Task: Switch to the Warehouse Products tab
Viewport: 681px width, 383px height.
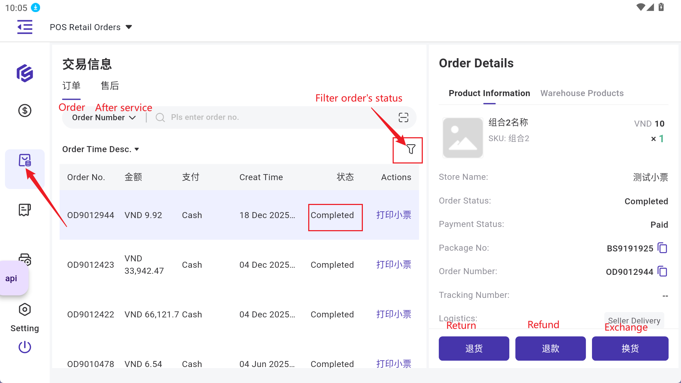Action: pyautogui.click(x=582, y=93)
